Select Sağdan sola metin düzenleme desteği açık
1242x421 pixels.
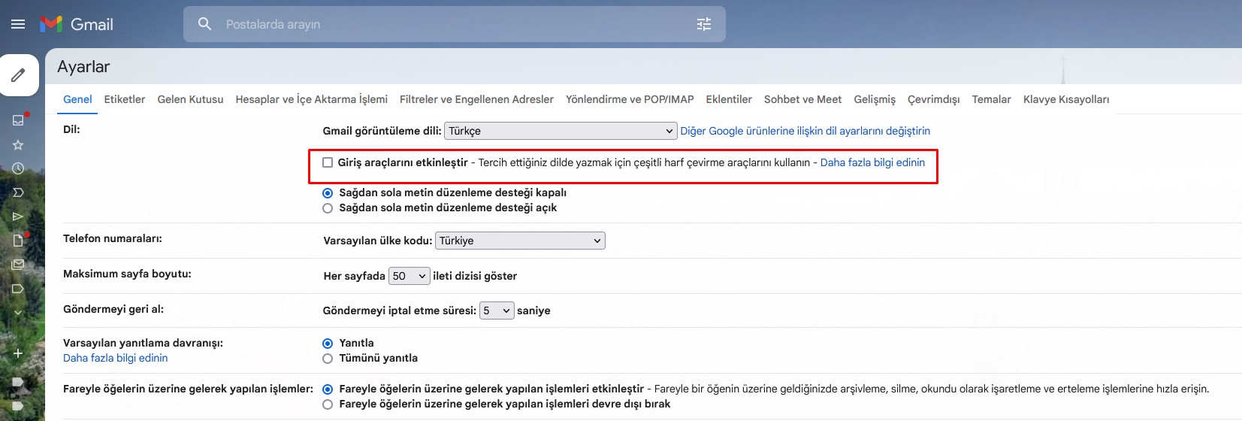pos(328,208)
